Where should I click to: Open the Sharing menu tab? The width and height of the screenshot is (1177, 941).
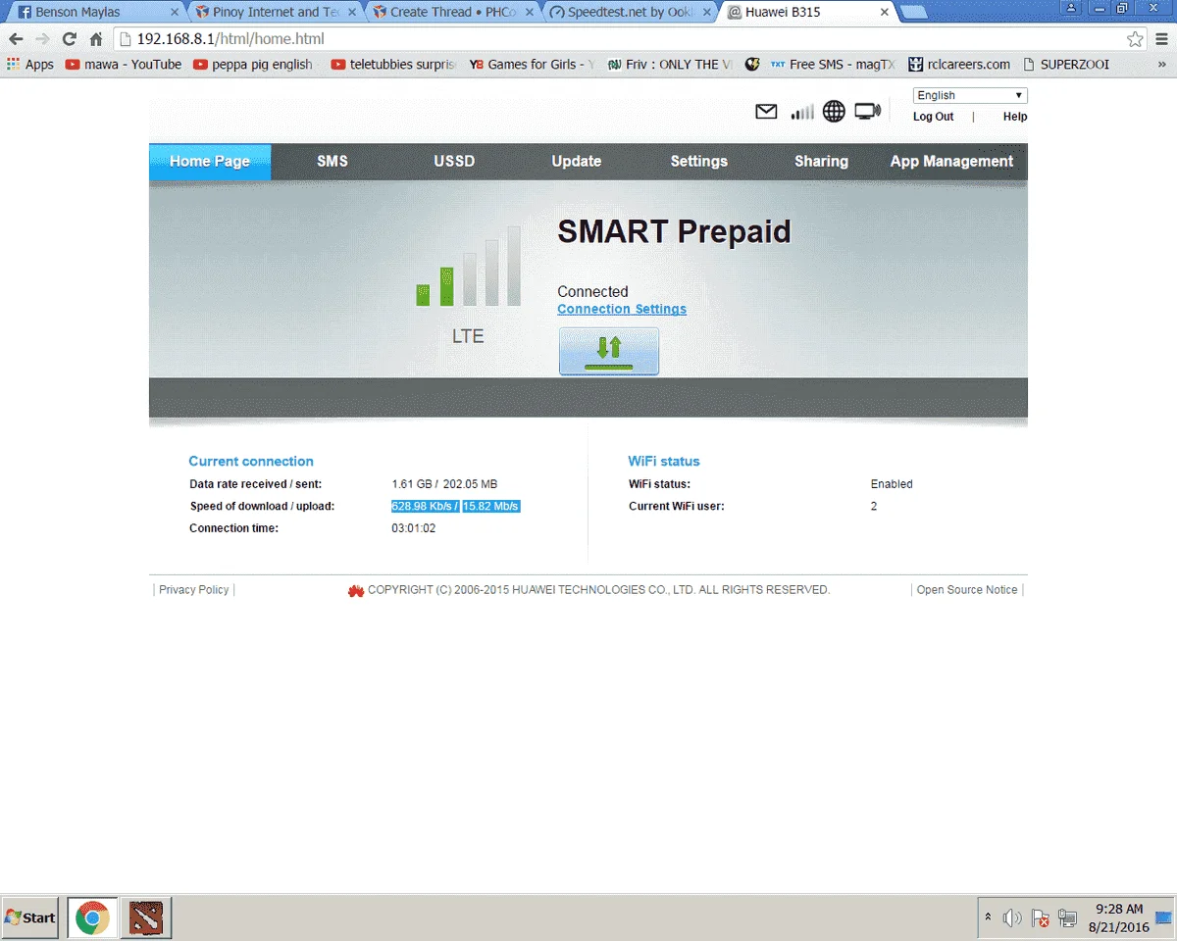click(x=822, y=162)
